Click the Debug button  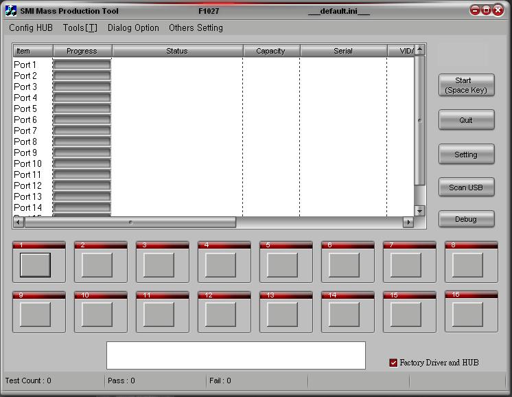[x=466, y=219]
